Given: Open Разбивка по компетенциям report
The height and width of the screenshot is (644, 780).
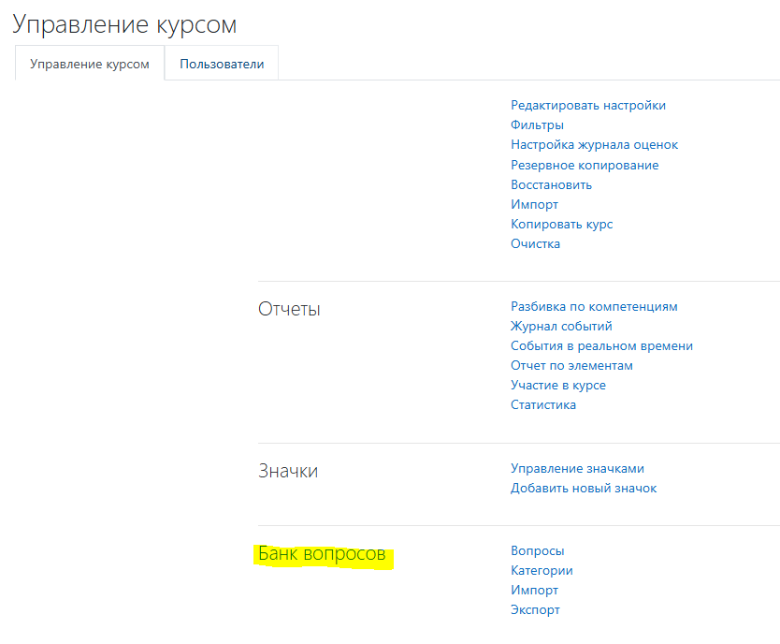Looking at the screenshot, I should (594, 307).
